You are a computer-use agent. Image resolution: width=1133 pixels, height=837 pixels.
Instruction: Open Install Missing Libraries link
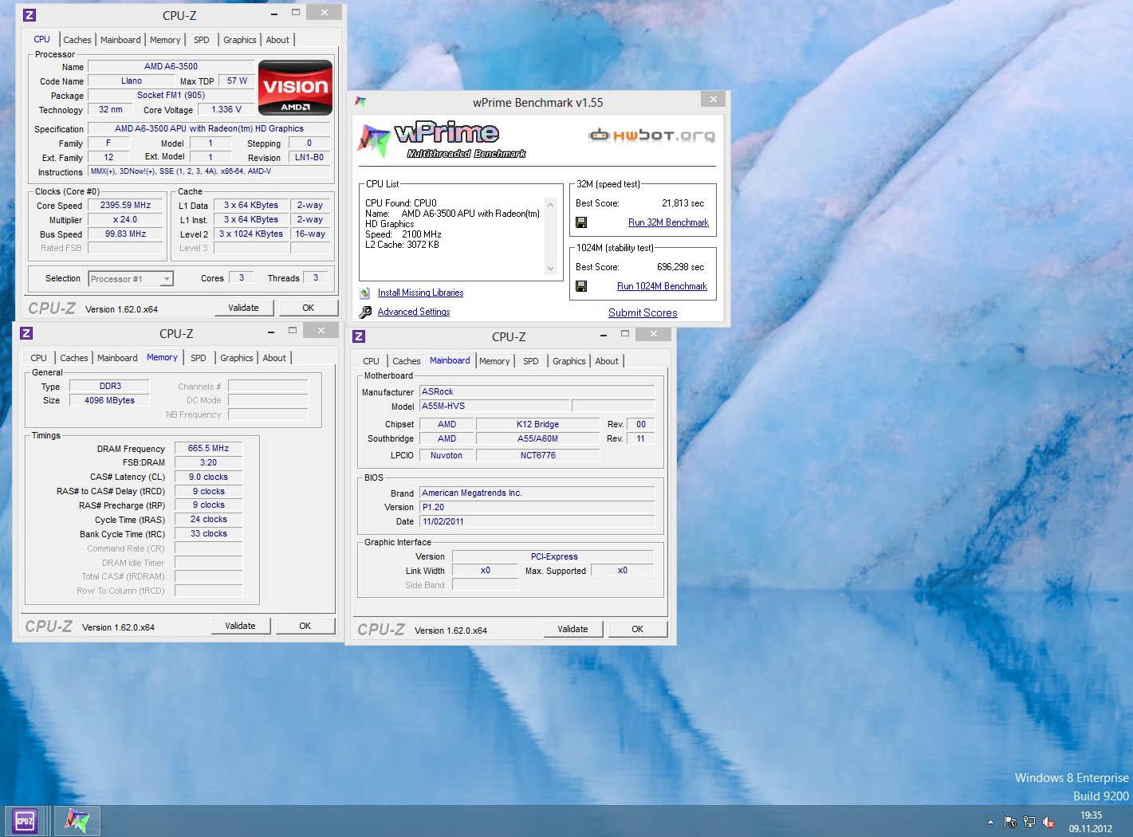point(420,293)
